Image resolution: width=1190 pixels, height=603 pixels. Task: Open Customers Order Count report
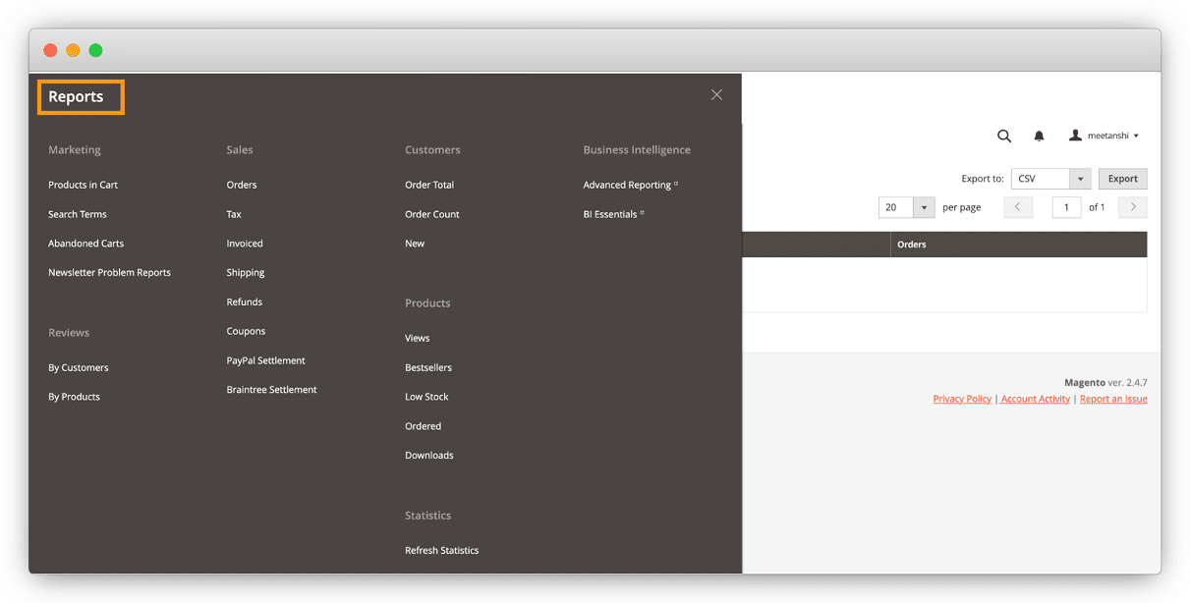coord(432,214)
